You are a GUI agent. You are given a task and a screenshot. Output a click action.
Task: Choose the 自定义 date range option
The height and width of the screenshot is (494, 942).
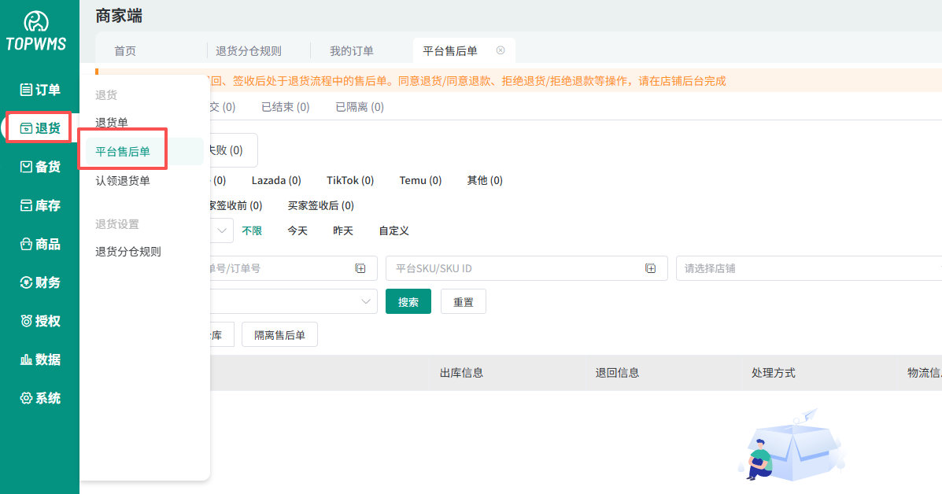pyautogui.click(x=393, y=230)
